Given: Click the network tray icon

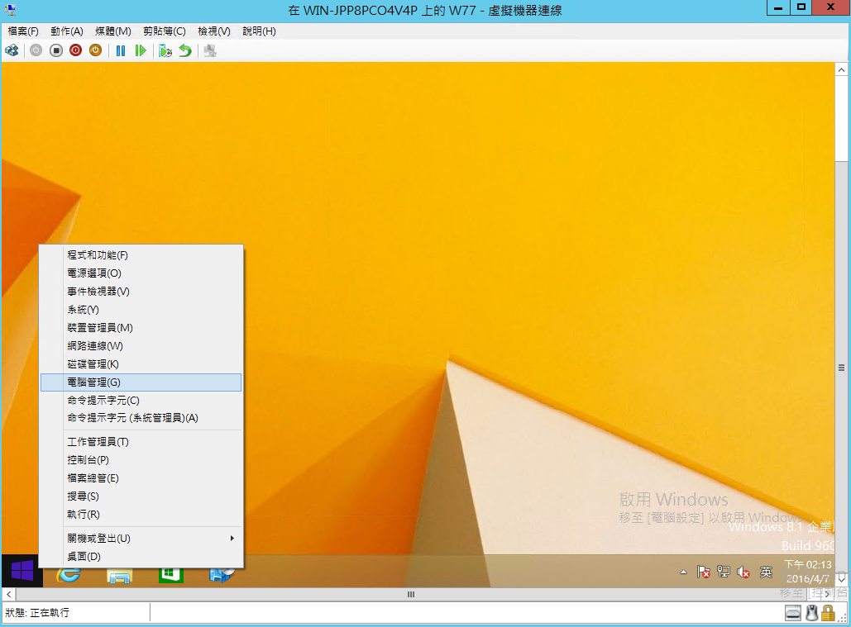Looking at the screenshot, I should (x=724, y=572).
